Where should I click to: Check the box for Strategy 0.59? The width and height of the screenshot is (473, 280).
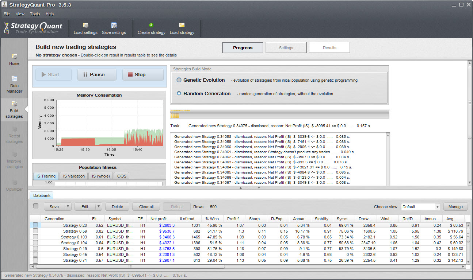click(x=35, y=231)
